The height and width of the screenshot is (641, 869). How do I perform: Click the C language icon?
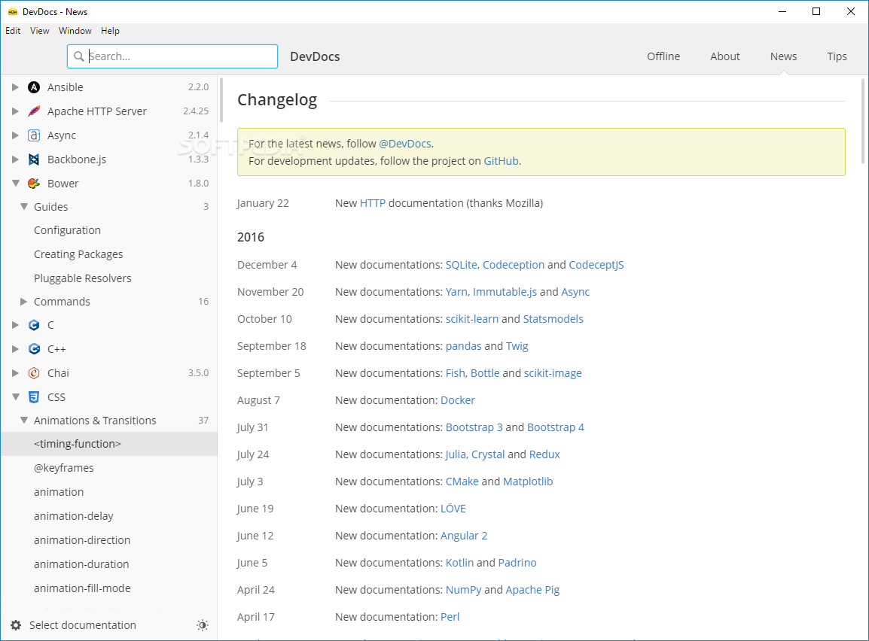(x=34, y=325)
